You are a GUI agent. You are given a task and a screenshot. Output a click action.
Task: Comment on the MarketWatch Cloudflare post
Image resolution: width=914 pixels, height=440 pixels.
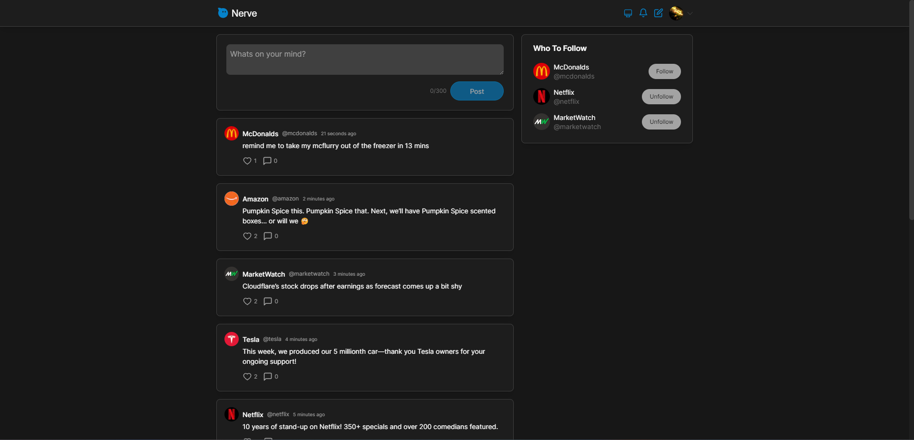[x=268, y=301]
